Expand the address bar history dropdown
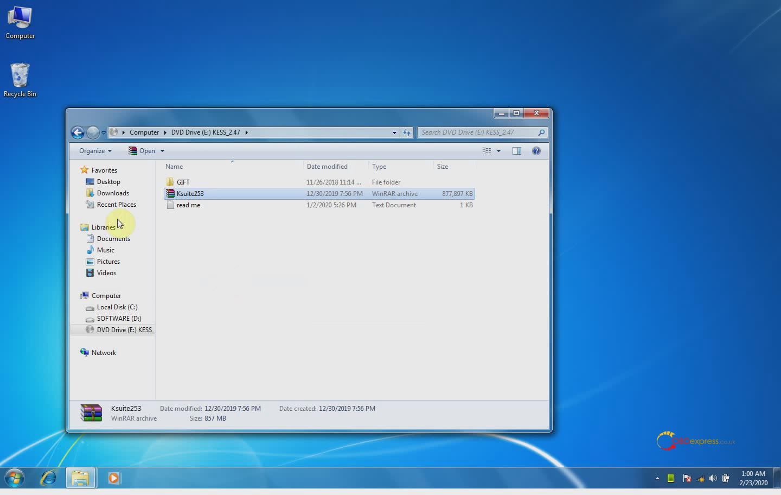Image resolution: width=781 pixels, height=495 pixels. 394,132
